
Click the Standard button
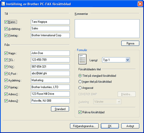60,109
